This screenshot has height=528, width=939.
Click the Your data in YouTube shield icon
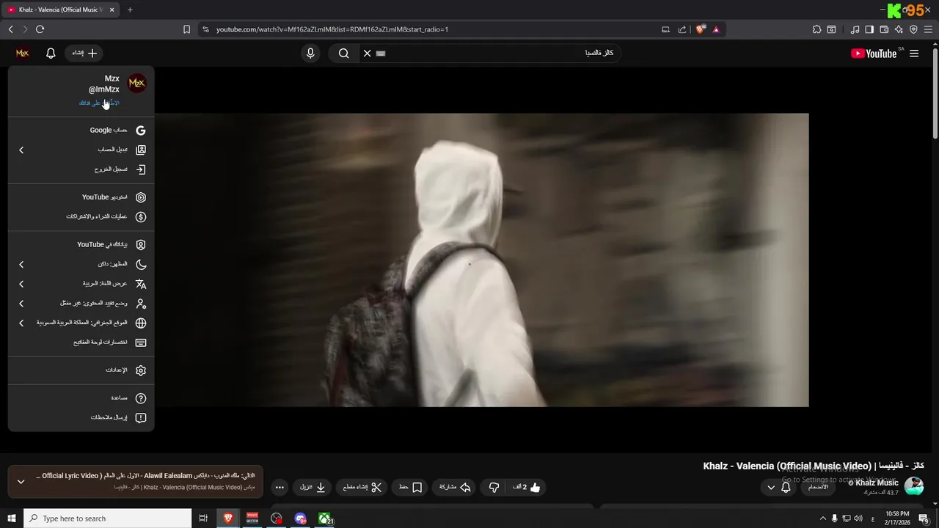(x=141, y=245)
